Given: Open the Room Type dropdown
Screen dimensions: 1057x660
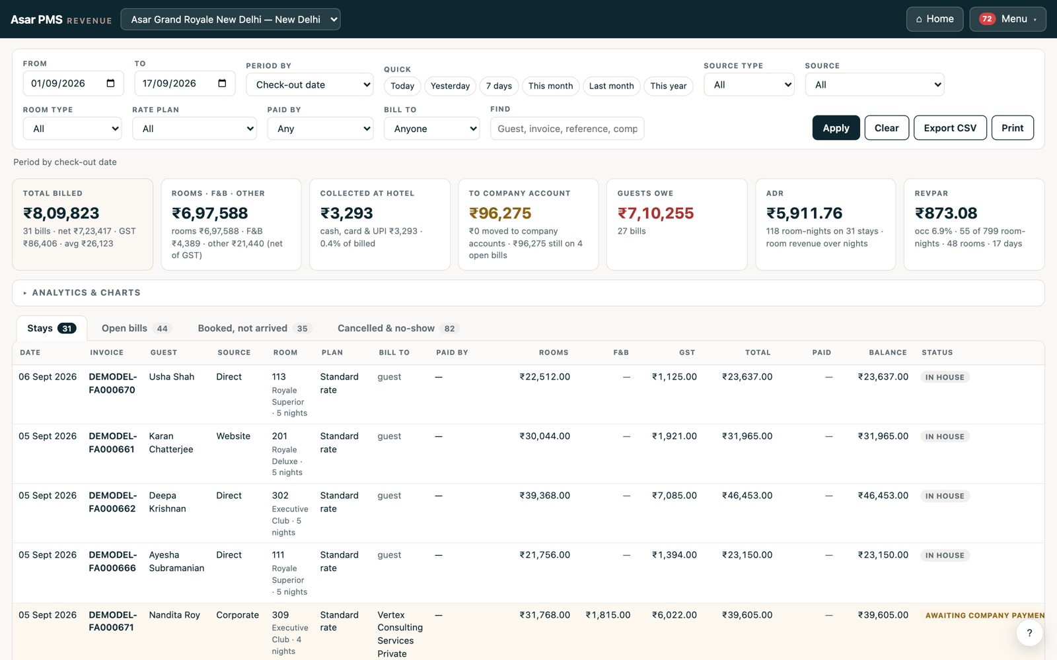Looking at the screenshot, I should click(x=73, y=129).
